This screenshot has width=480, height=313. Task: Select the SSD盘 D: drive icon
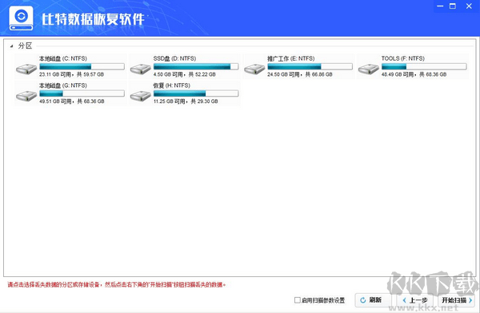coord(141,69)
